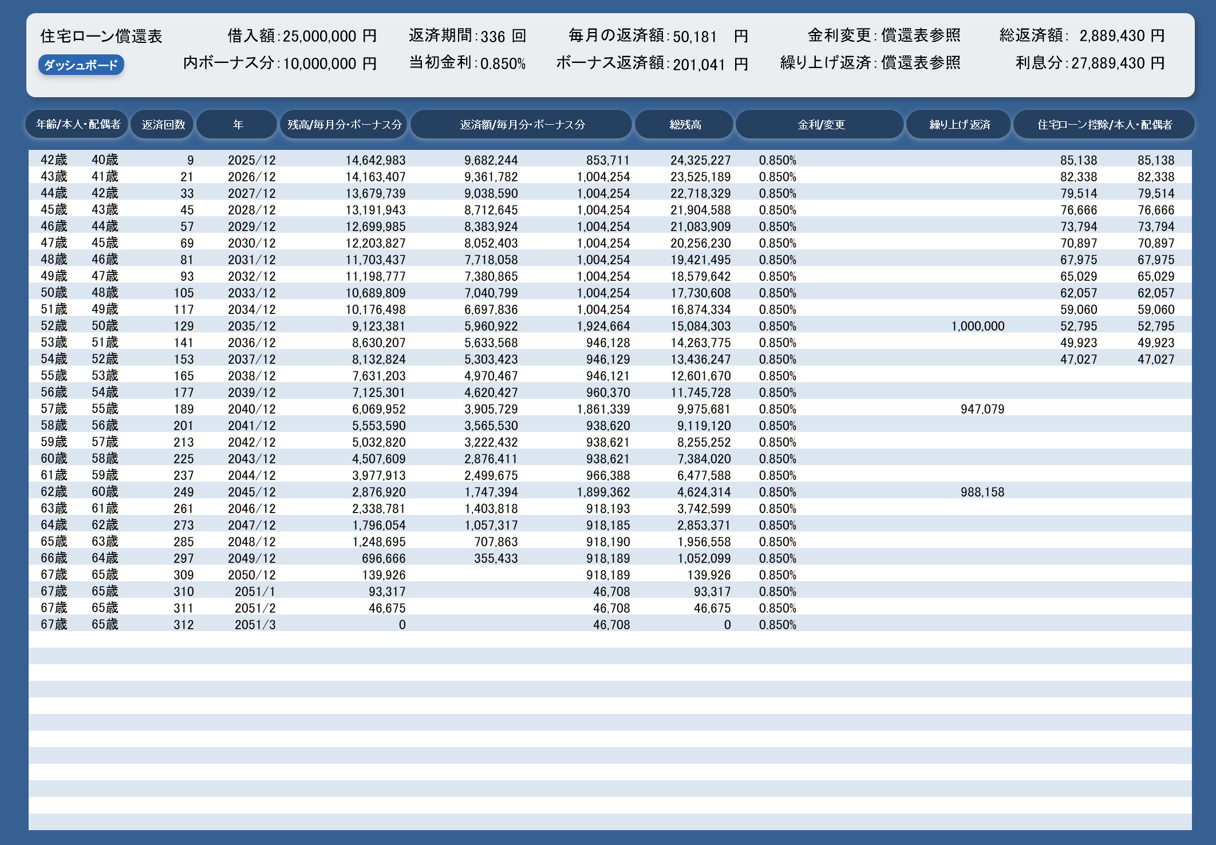
Task: Select the 24,325,227 total balance cell
Action: pyautogui.click(x=700, y=161)
